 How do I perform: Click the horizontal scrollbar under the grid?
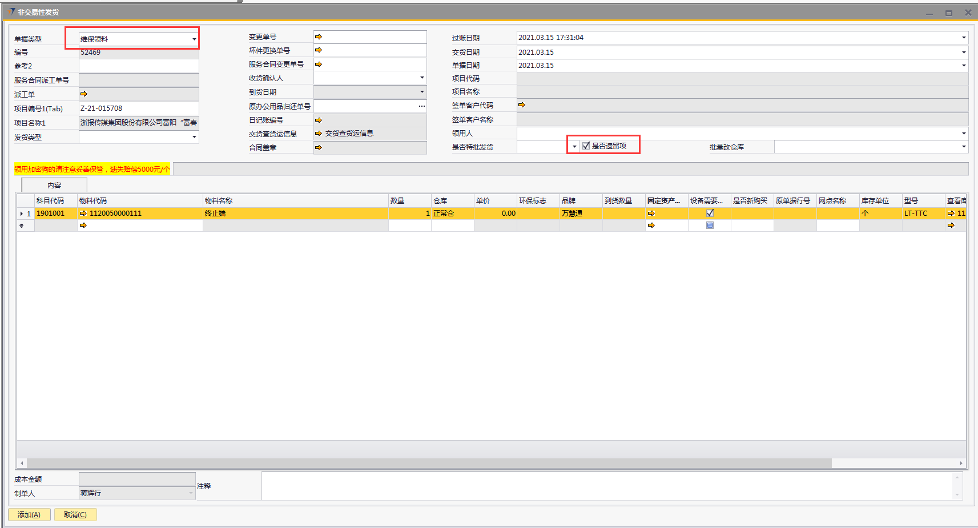(x=428, y=463)
